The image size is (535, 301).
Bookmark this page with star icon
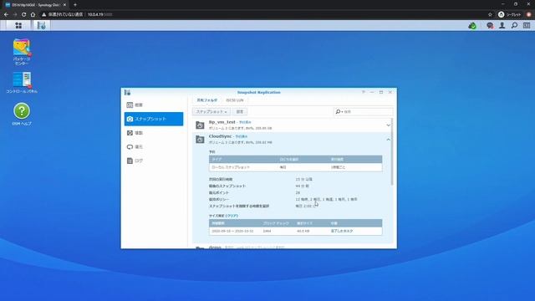[x=490, y=14]
